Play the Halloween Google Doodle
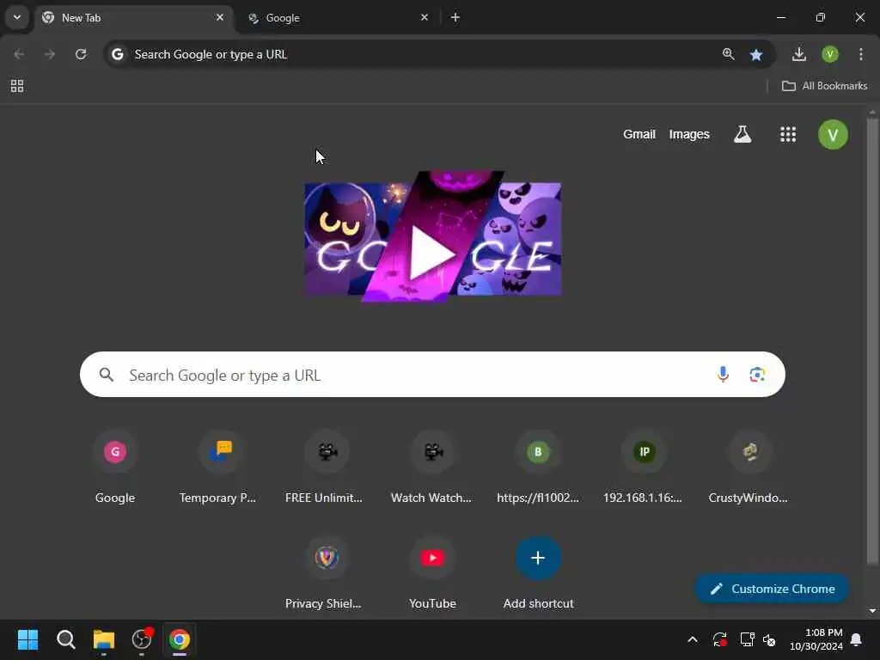The width and height of the screenshot is (880, 660). click(433, 237)
